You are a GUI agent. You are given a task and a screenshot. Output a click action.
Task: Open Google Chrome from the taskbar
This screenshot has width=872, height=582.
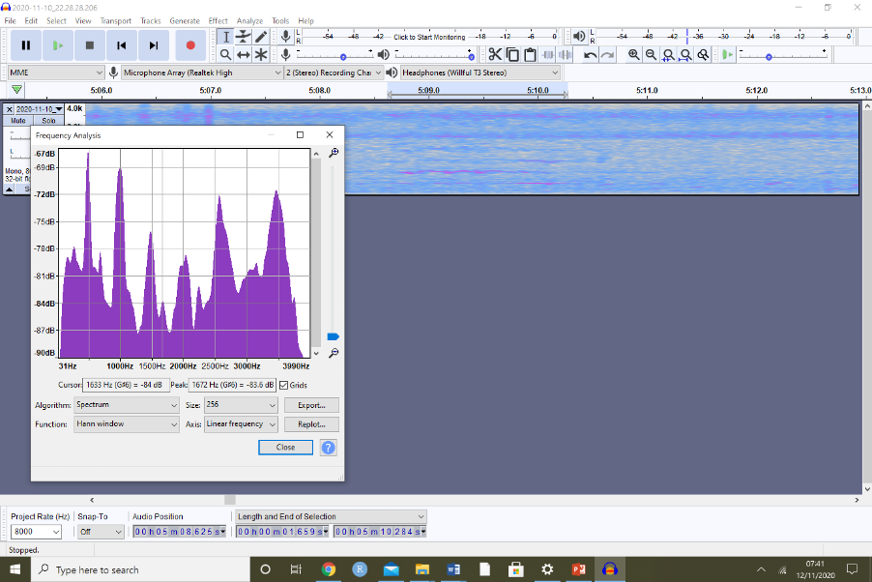click(x=328, y=569)
